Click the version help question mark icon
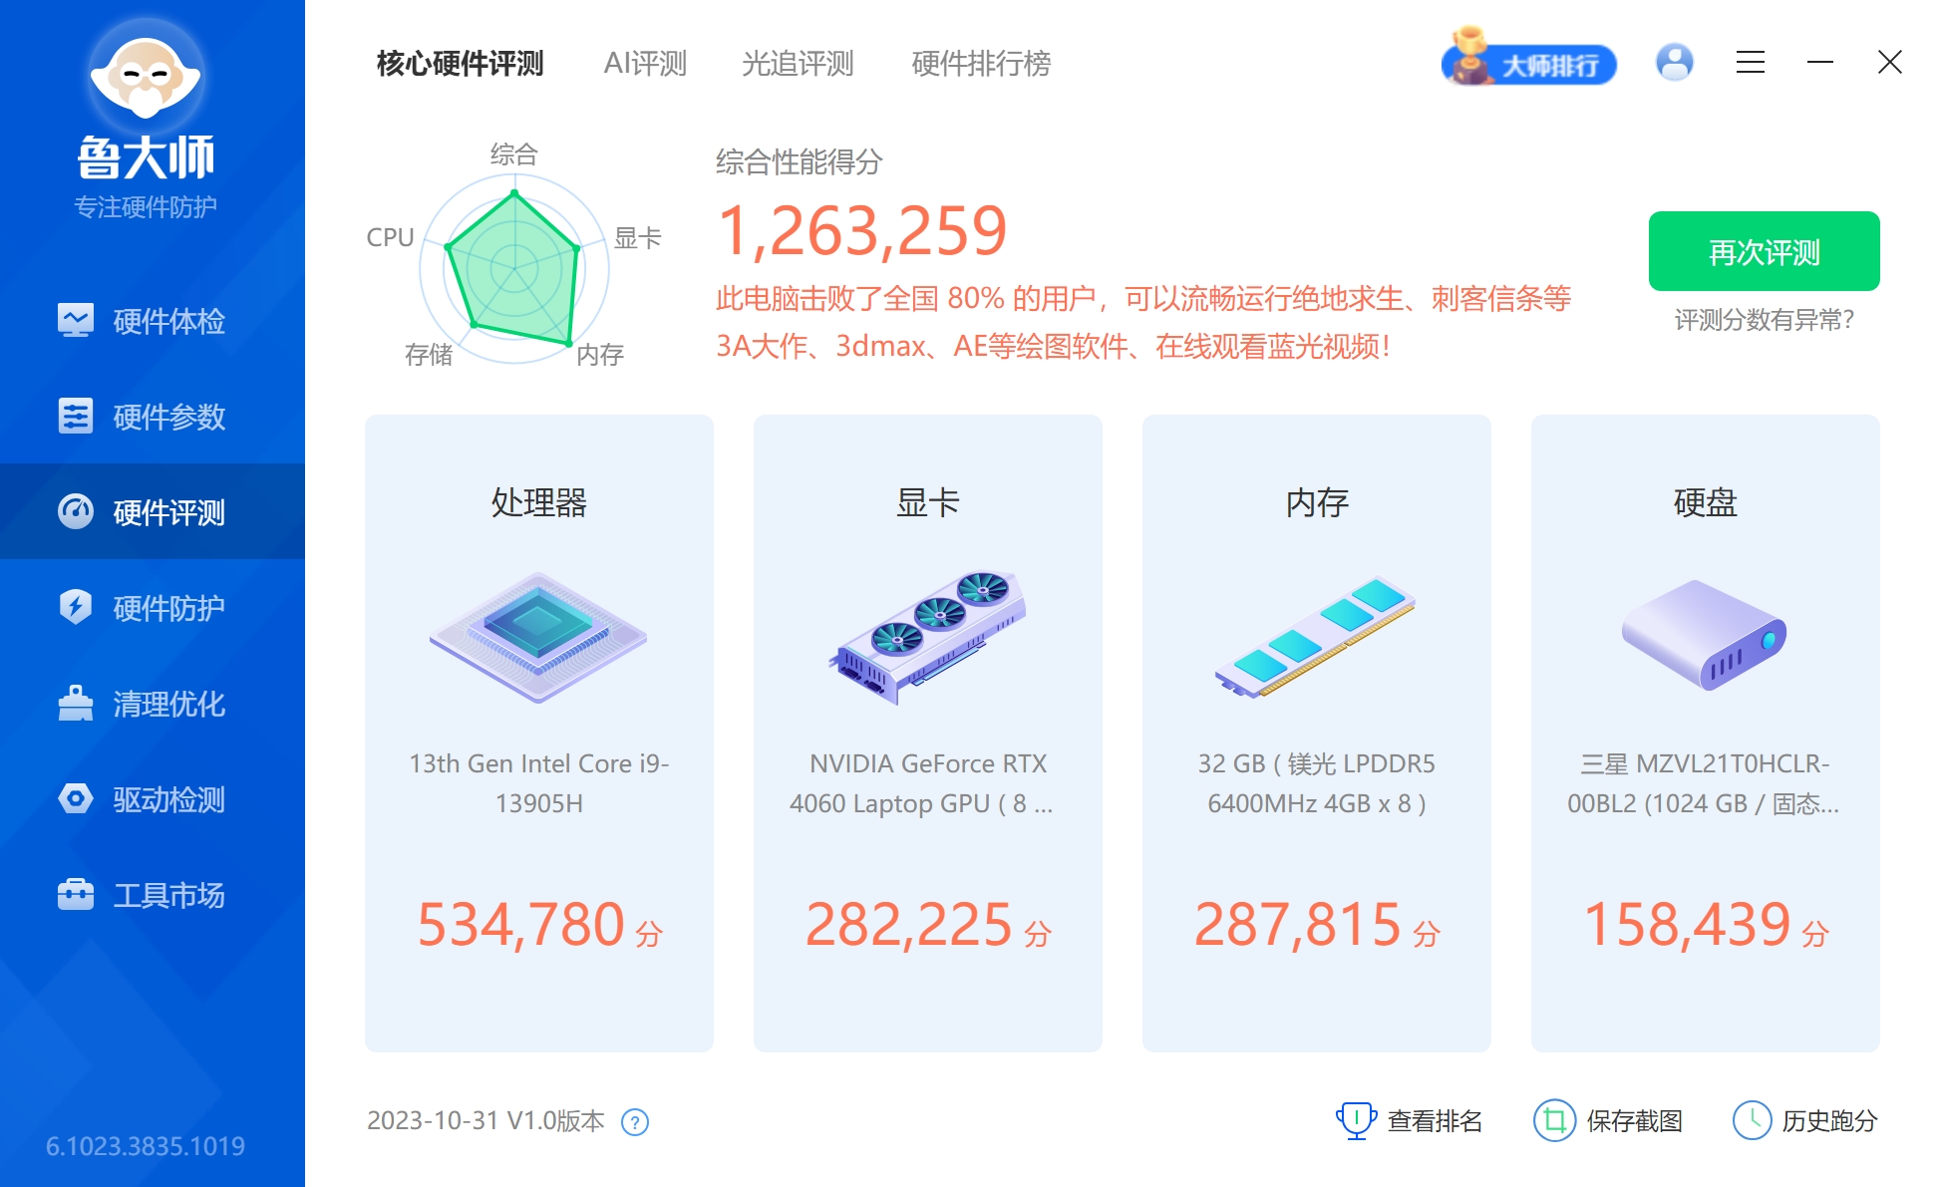Screen dimensions: 1939x1187 (x=635, y=1122)
